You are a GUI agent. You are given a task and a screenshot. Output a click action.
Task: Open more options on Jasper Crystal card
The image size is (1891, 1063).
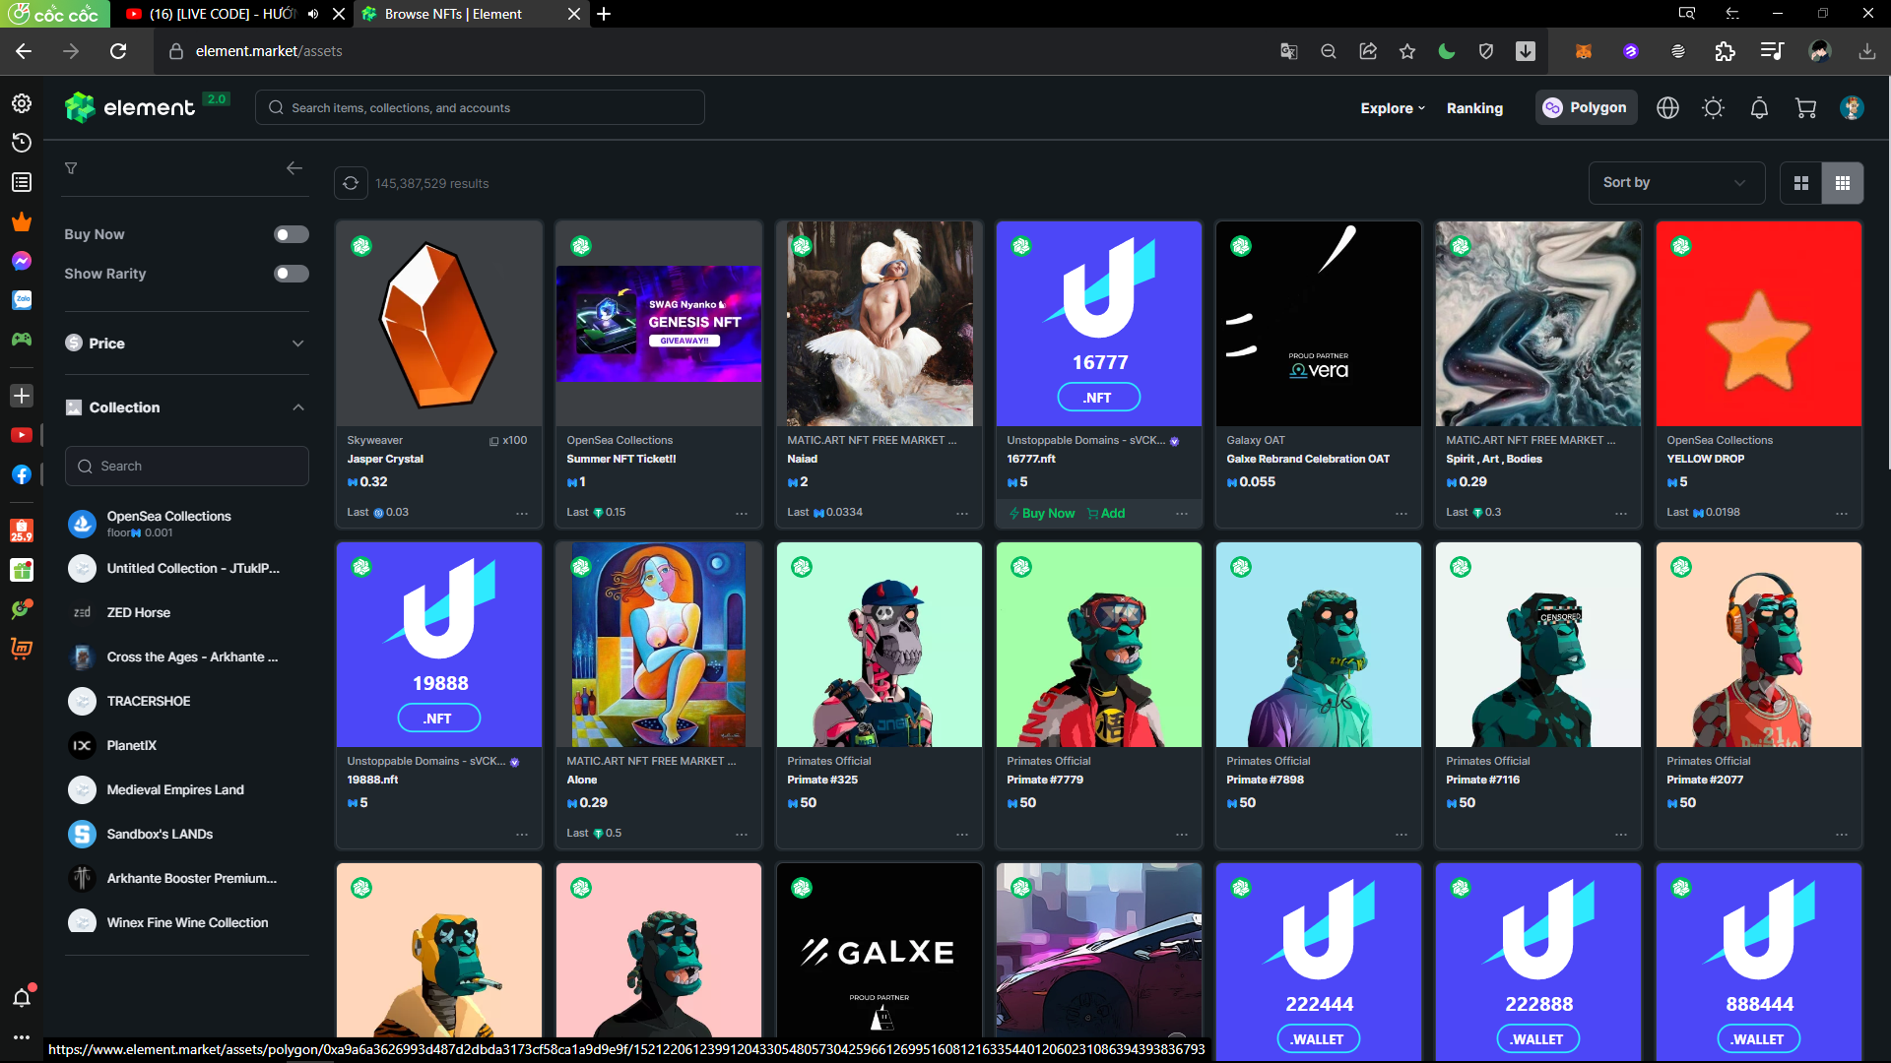pyautogui.click(x=522, y=513)
